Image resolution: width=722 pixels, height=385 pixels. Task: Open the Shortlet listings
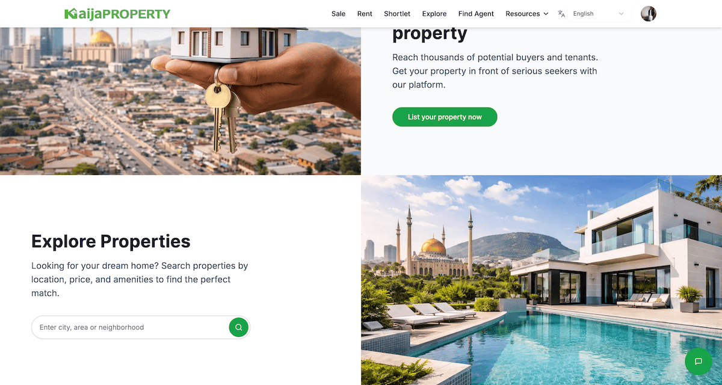[x=397, y=14]
